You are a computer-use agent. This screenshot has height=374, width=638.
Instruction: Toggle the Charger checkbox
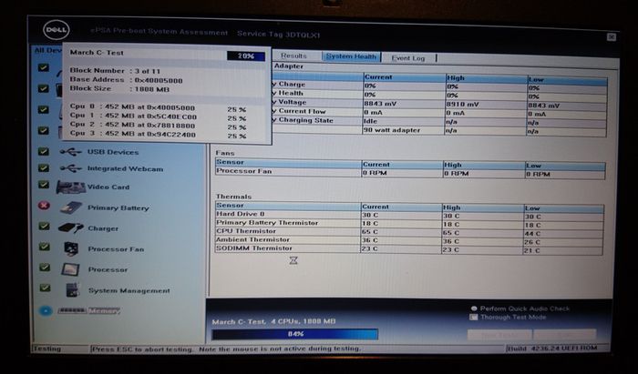44,226
